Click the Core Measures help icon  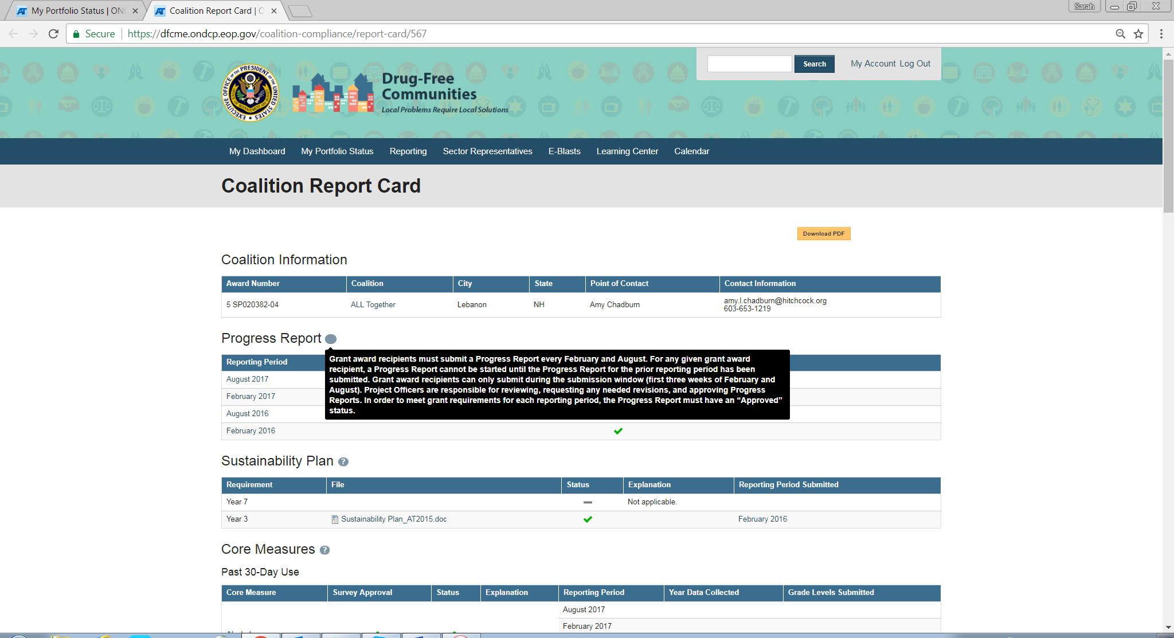[x=324, y=550]
